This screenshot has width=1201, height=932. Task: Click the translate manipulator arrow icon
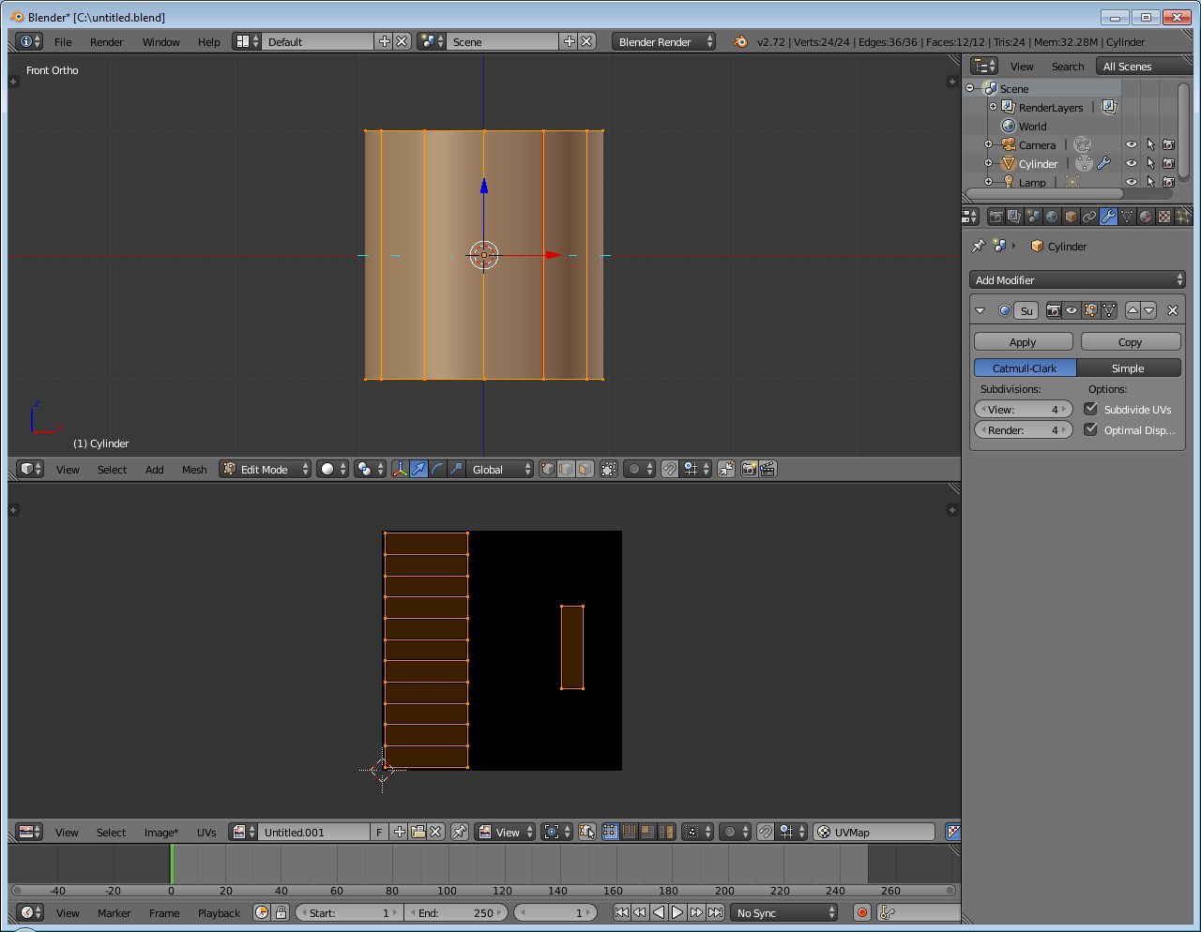[418, 469]
